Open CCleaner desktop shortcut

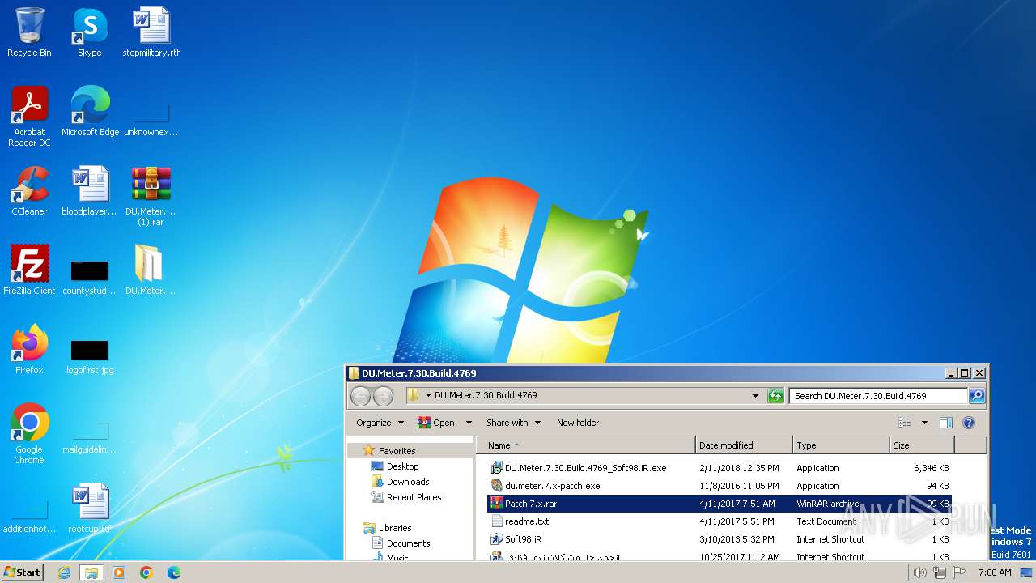[x=29, y=190]
